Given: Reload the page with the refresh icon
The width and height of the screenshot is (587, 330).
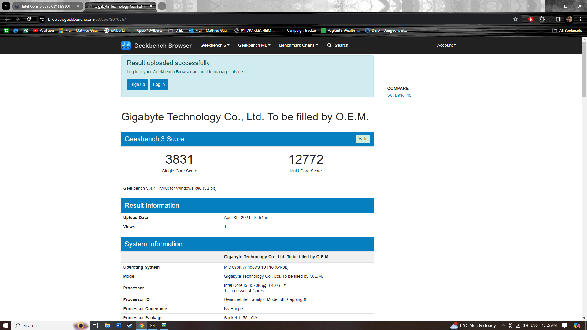Looking at the screenshot, I should 29,19.
